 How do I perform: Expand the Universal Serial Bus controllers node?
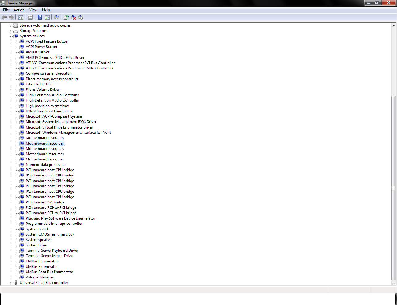(10, 283)
